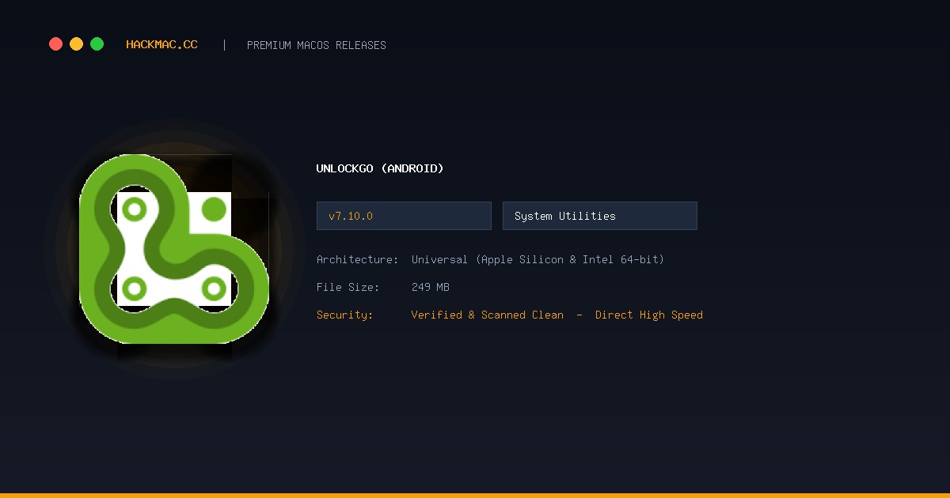Select the Universal (Apple Silicon & Intel 64-bit) text
The height and width of the screenshot is (498, 950).
click(x=538, y=259)
